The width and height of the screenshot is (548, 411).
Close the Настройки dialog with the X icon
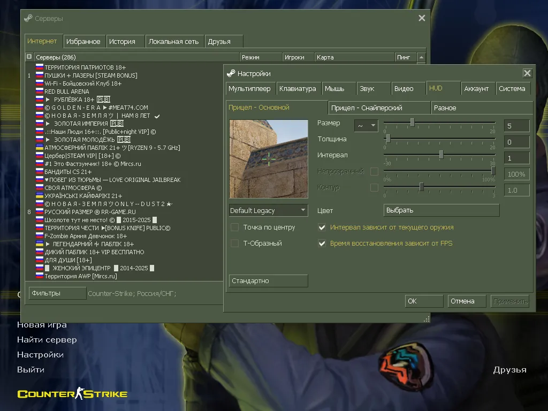527,73
